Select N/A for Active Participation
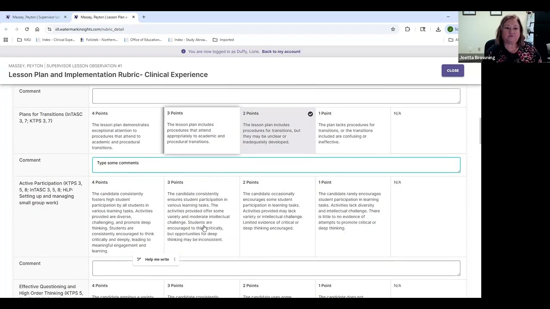The image size is (550, 309). point(428,217)
